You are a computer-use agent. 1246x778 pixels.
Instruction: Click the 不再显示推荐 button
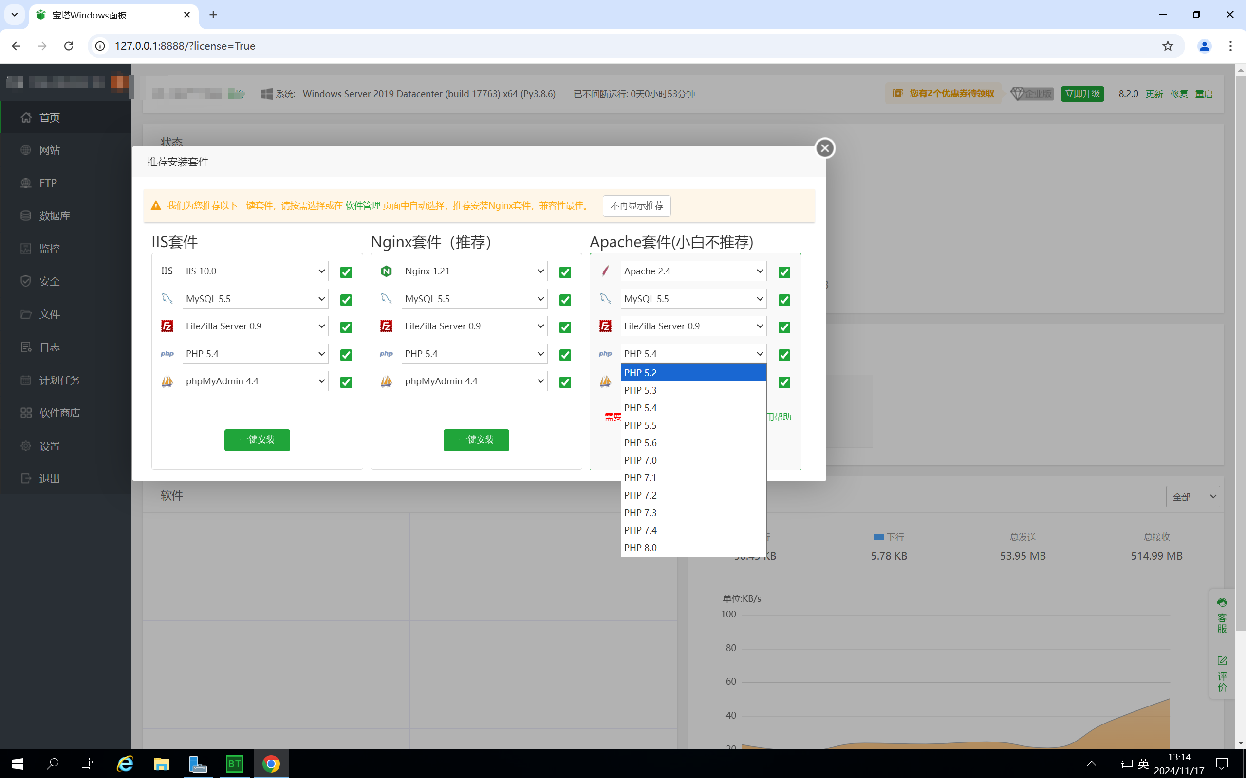[x=636, y=206]
